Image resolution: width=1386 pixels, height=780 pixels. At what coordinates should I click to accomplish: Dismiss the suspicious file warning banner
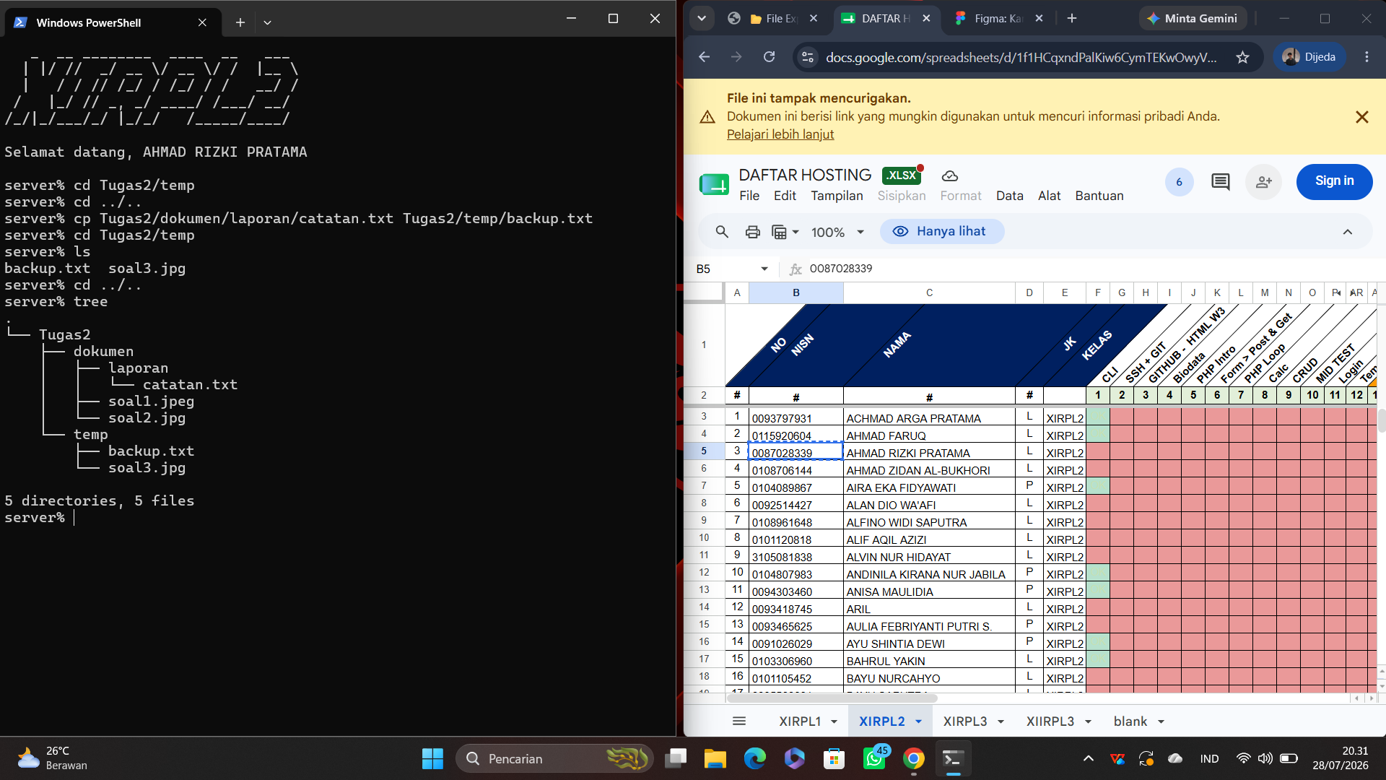[1362, 117]
